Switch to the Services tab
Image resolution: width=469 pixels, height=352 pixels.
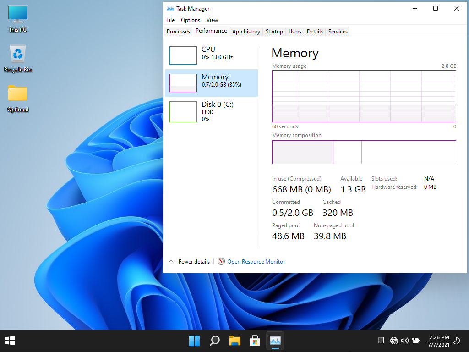point(338,32)
